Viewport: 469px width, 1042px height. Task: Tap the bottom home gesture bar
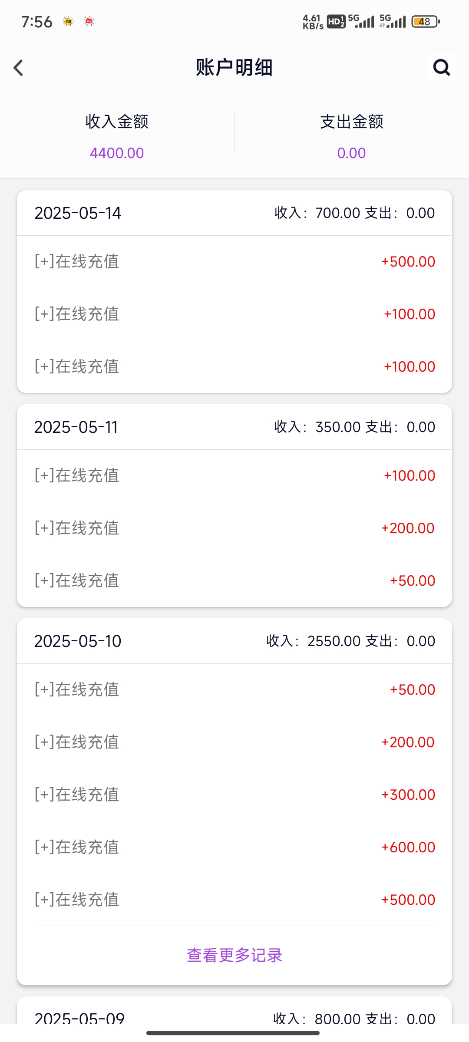pos(233,1033)
